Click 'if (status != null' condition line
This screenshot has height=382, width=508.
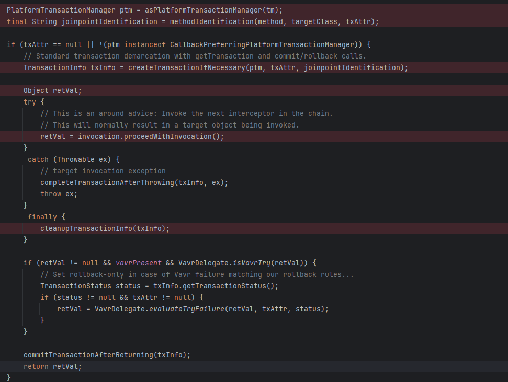coord(121,297)
